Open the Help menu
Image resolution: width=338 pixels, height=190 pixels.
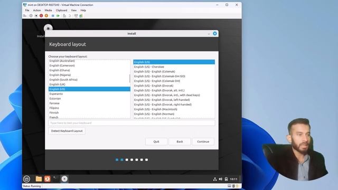click(83, 10)
